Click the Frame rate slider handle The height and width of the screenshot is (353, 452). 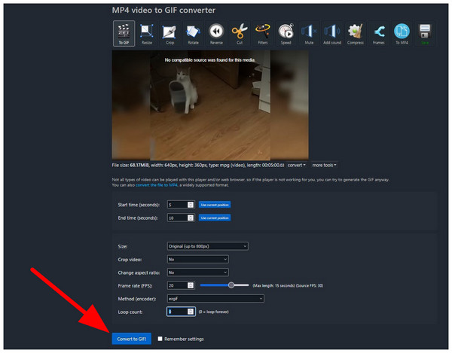(x=231, y=285)
